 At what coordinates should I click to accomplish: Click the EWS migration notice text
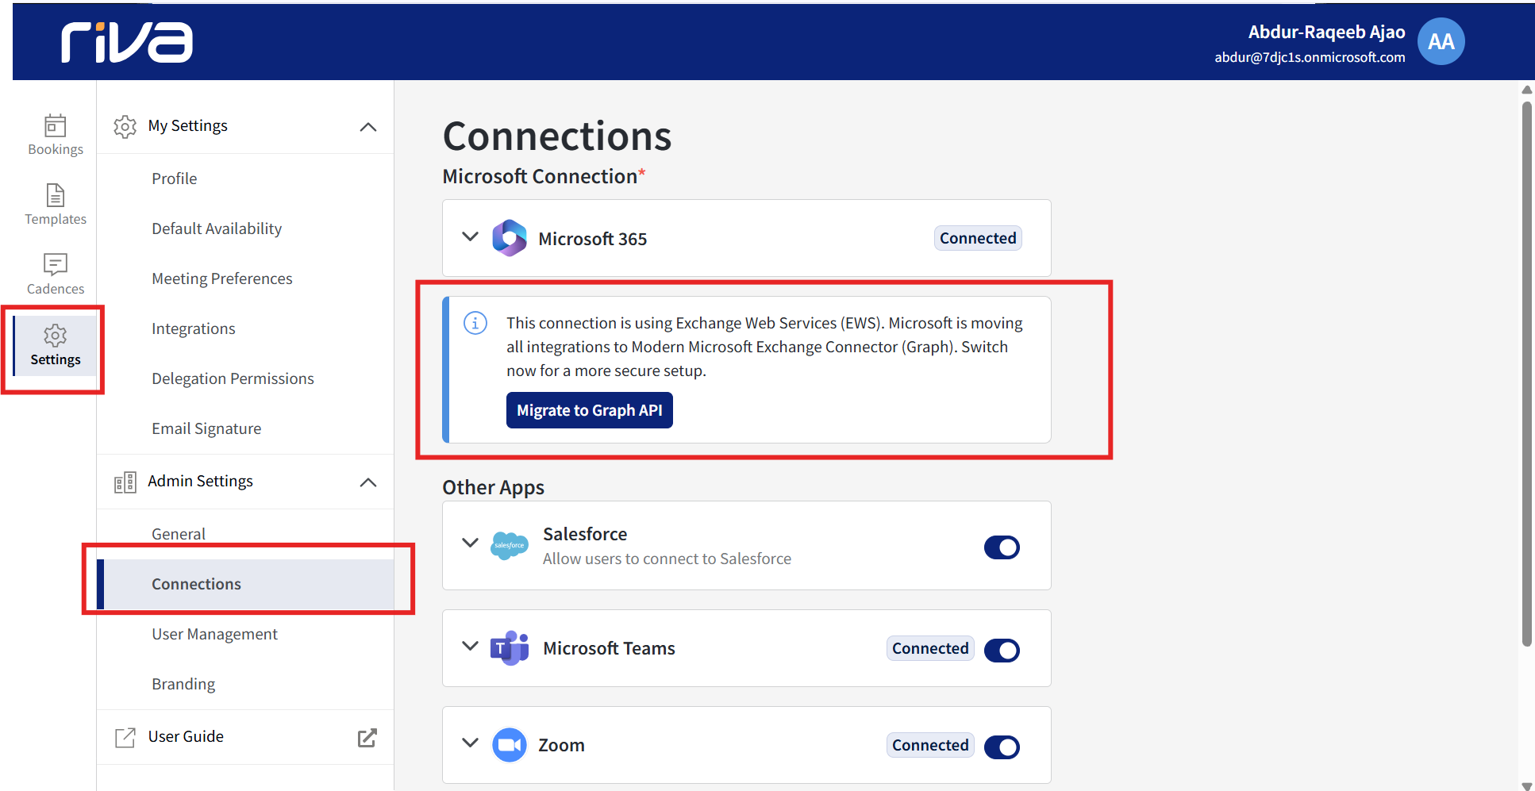point(764,347)
